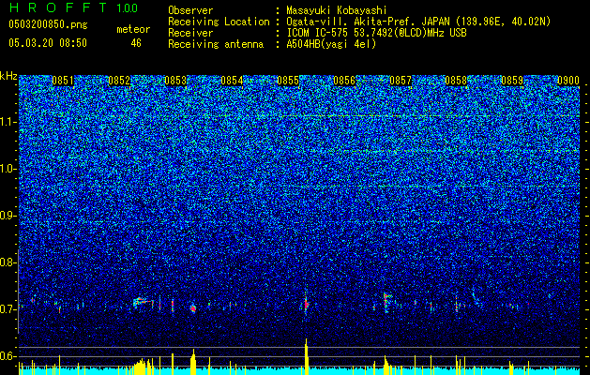This screenshot has width=590, height=375.
Task: Click the 0858 time marker
Action: pyautogui.click(x=456, y=81)
